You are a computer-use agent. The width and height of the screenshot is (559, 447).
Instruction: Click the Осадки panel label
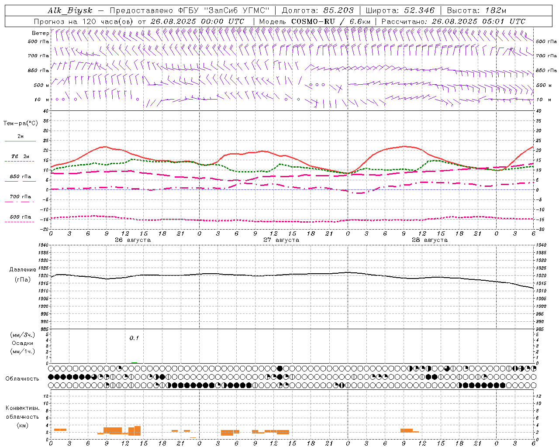[x=23, y=343]
